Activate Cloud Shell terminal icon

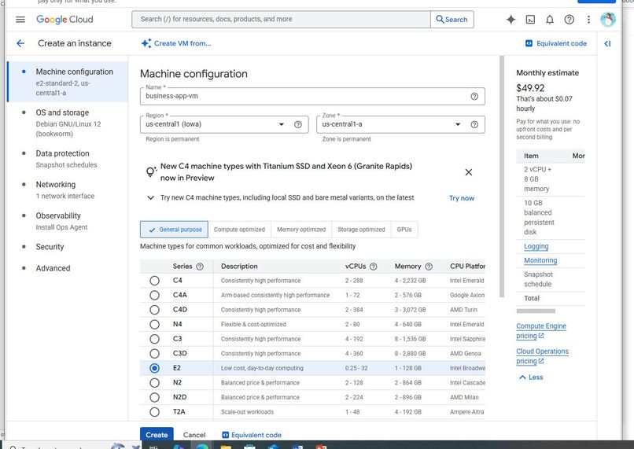click(530, 20)
